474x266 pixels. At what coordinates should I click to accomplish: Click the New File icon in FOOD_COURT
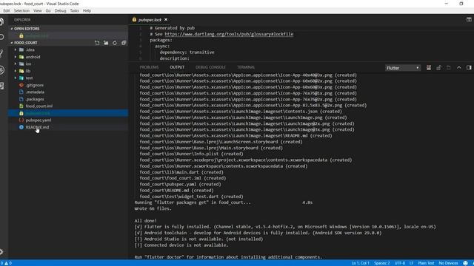coord(97,43)
